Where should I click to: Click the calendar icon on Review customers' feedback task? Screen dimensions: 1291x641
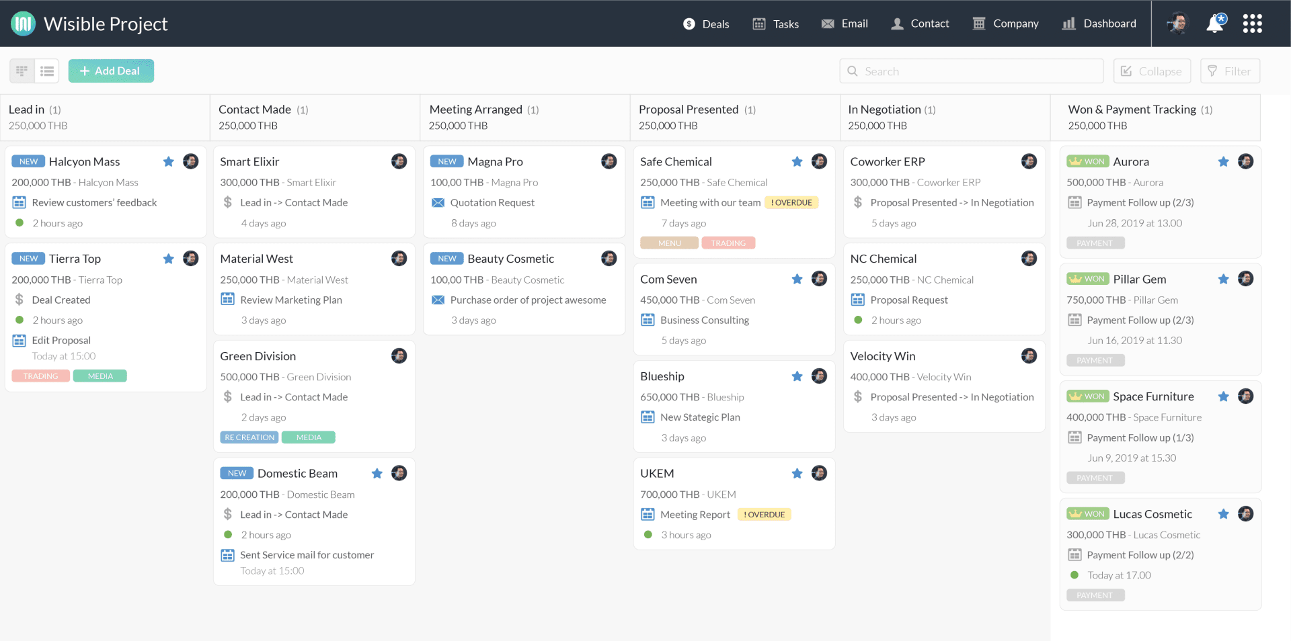coord(19,202)
